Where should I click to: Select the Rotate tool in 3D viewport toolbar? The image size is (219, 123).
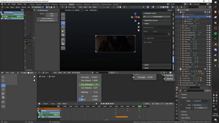pyautogui.click(x=63, y=27)
